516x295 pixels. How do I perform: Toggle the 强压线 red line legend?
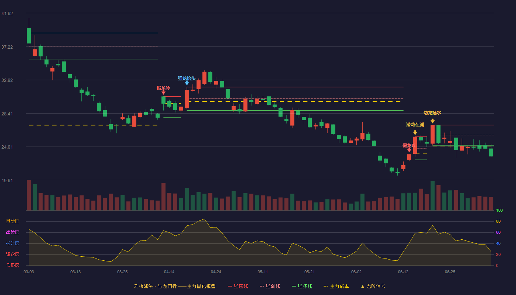point(238,286)
